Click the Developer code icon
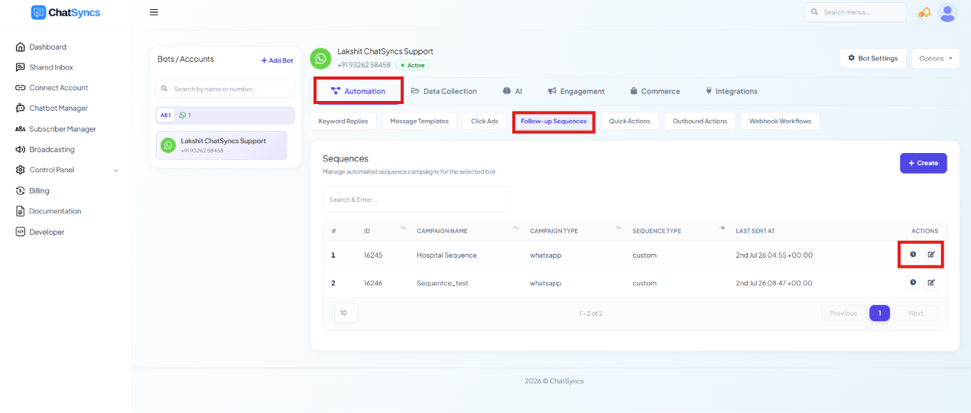 point(21,232)
